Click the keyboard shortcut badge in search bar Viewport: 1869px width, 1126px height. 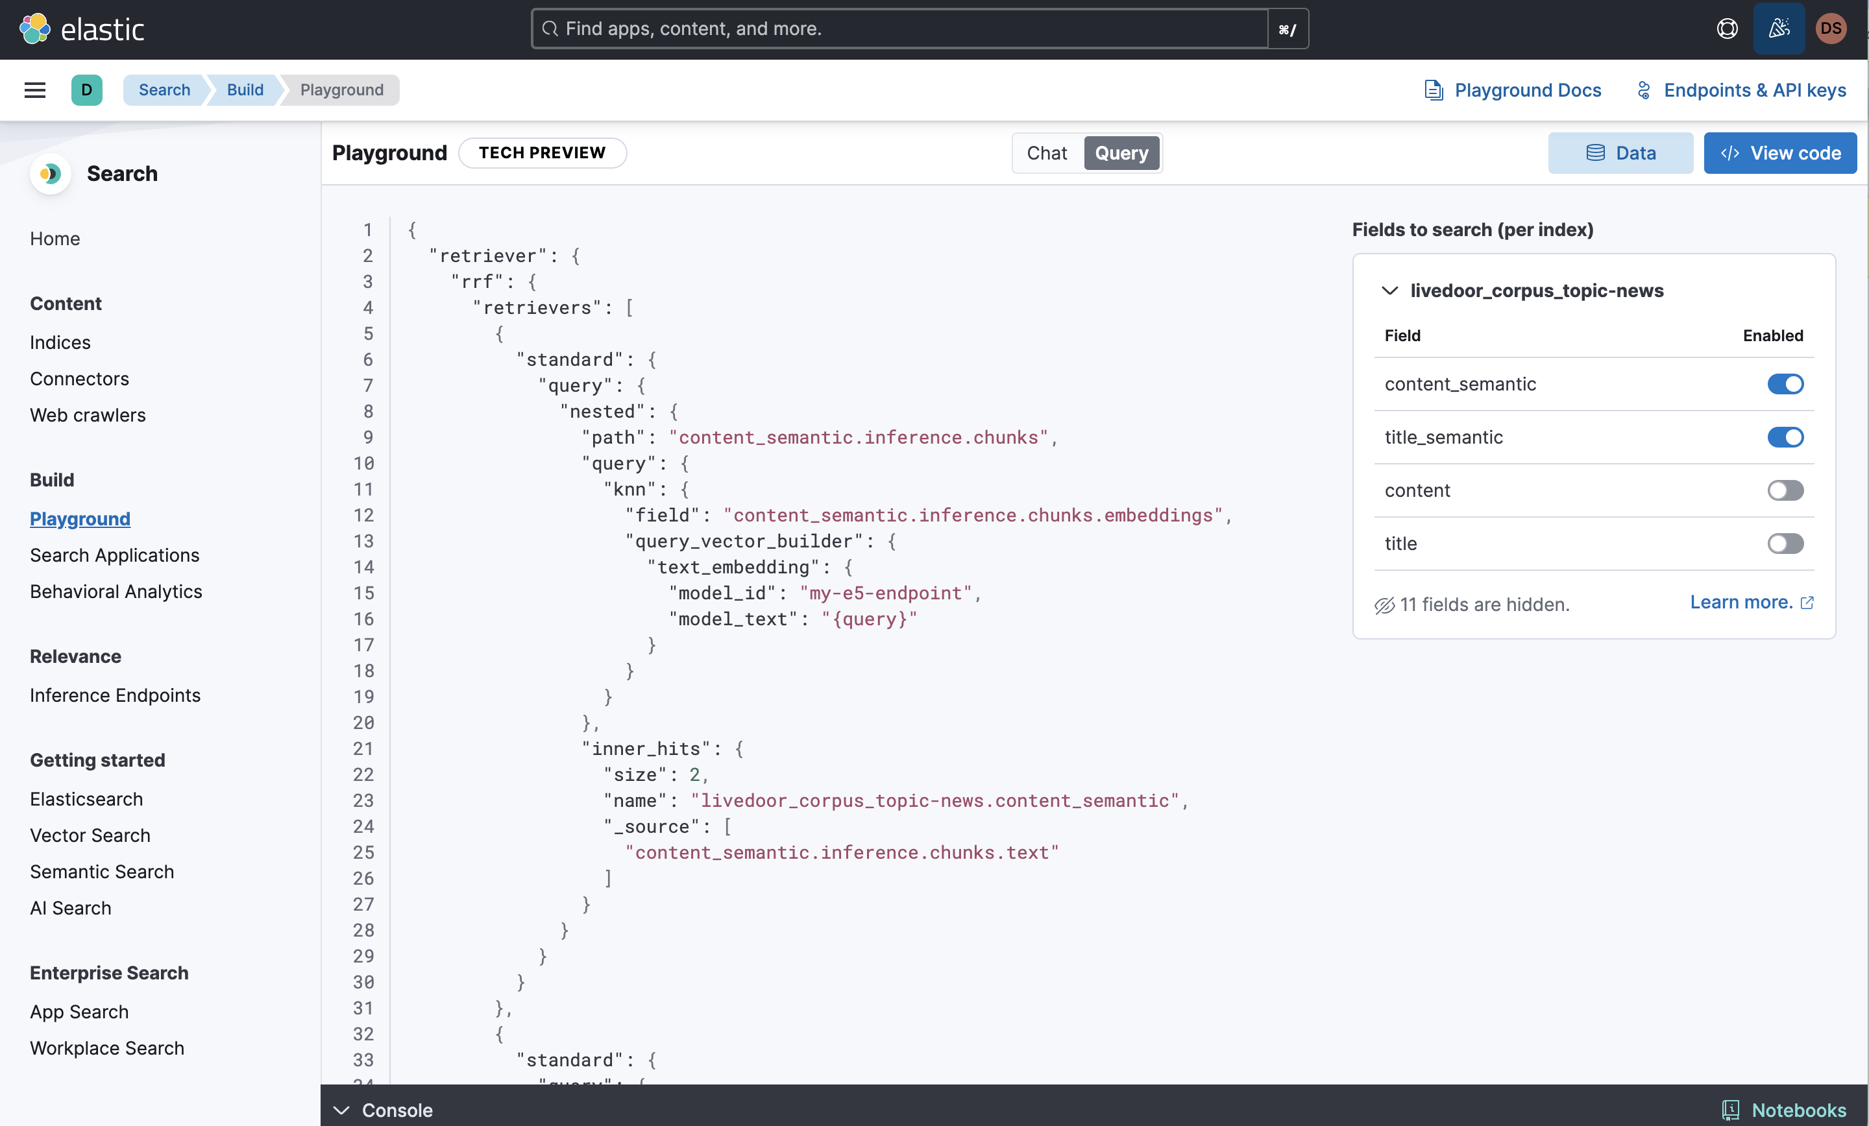pos(1288,29)
